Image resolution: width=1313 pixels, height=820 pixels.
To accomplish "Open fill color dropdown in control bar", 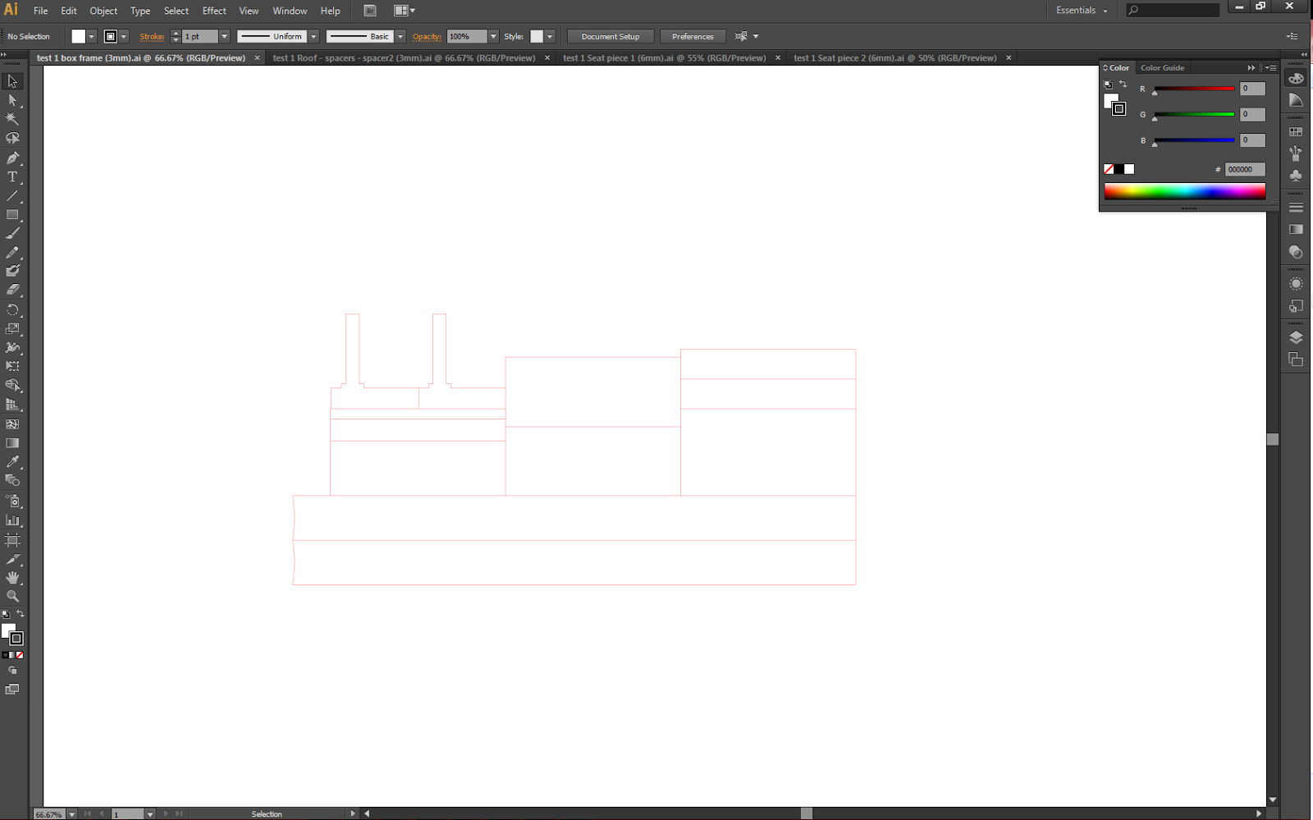I will pos(91,36).
